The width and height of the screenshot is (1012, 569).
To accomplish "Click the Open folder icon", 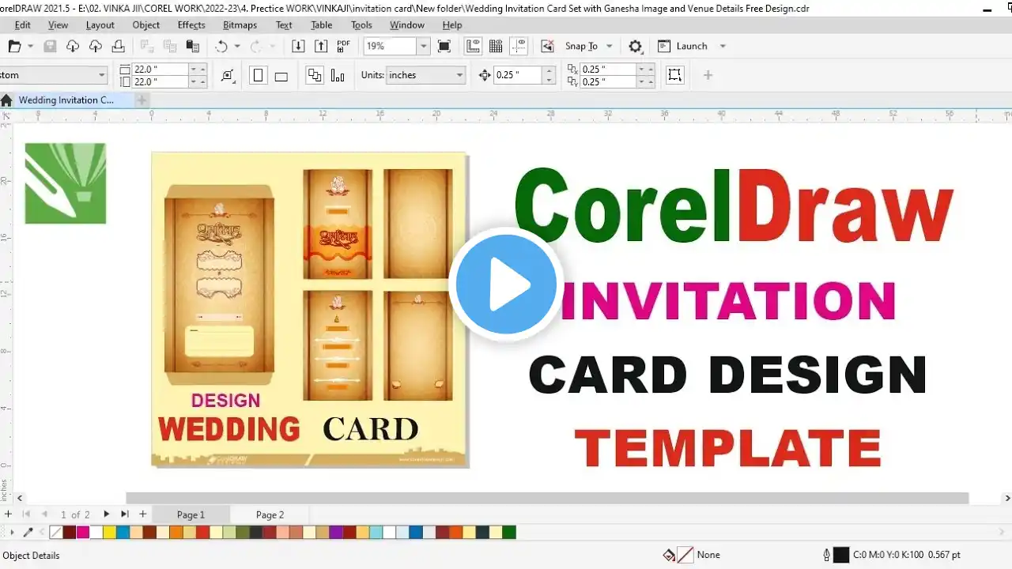I will (x=14, y=47).
